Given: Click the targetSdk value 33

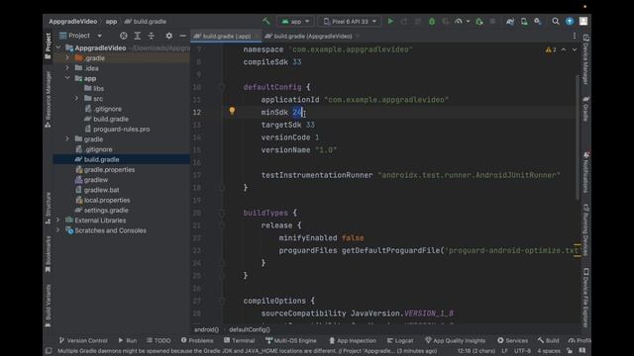Looking at the screenshot, I should tap(310, 125).
